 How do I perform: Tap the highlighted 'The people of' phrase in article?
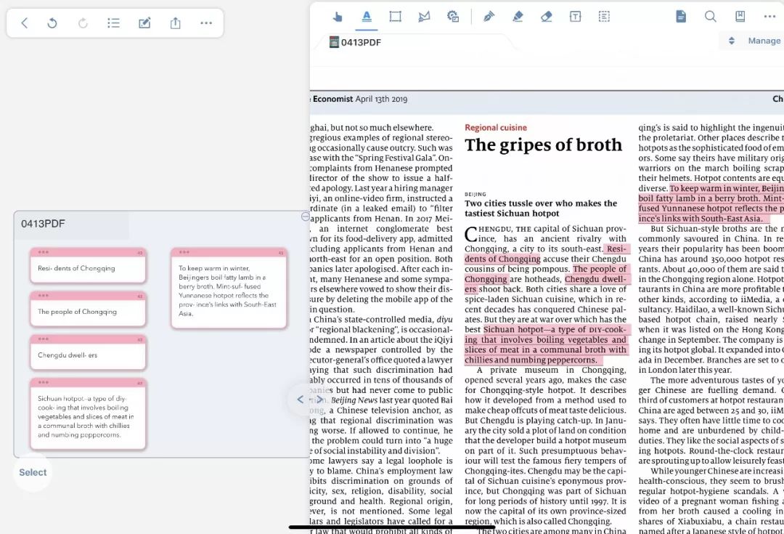click(x=599, y=269)
